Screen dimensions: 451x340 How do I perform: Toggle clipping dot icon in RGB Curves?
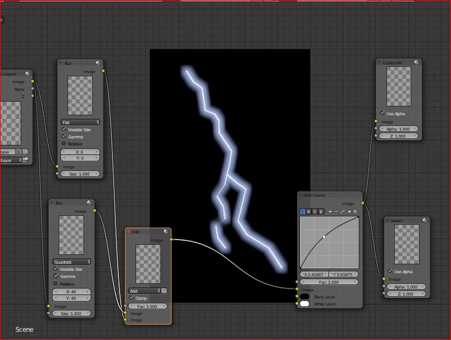(349, 212)
